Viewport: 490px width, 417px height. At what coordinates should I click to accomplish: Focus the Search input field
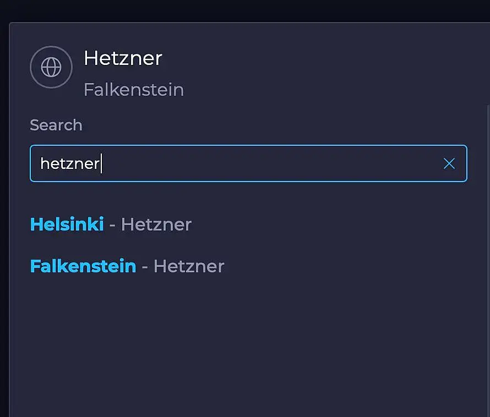coord(248,163)
